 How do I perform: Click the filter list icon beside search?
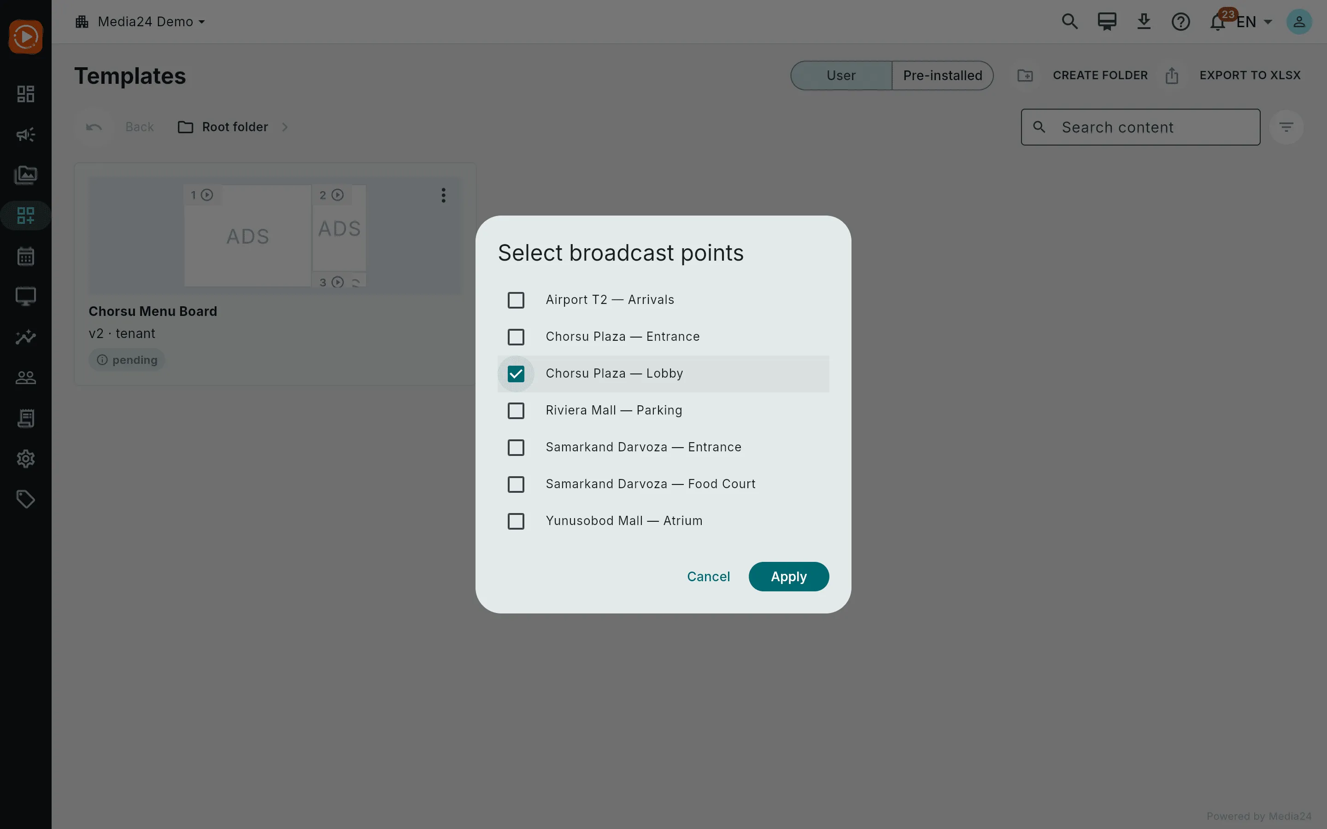coord(1286,127)
